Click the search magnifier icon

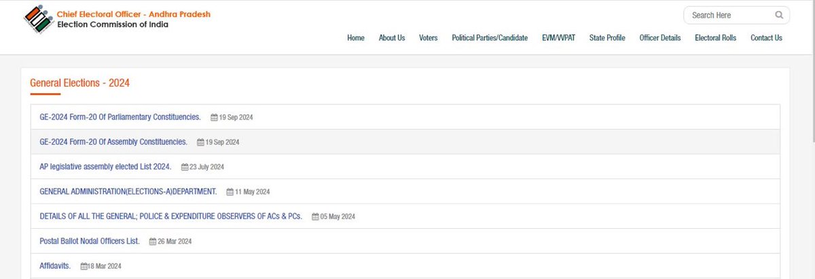779,15
